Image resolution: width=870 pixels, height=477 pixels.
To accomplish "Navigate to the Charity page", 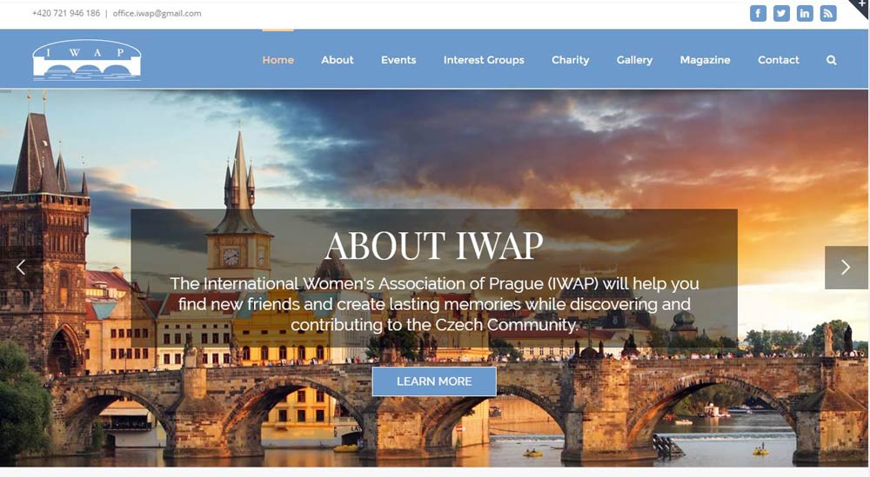I will click(570, 60).
